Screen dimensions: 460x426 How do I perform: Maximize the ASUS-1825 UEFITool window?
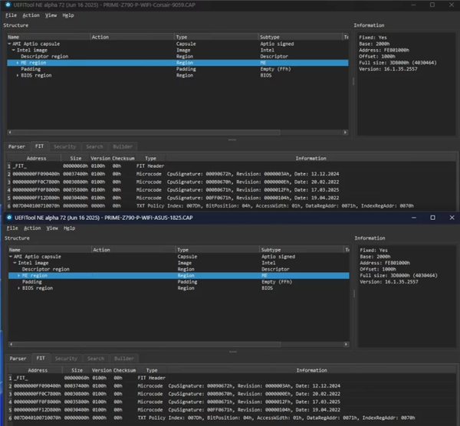(433, 218)
